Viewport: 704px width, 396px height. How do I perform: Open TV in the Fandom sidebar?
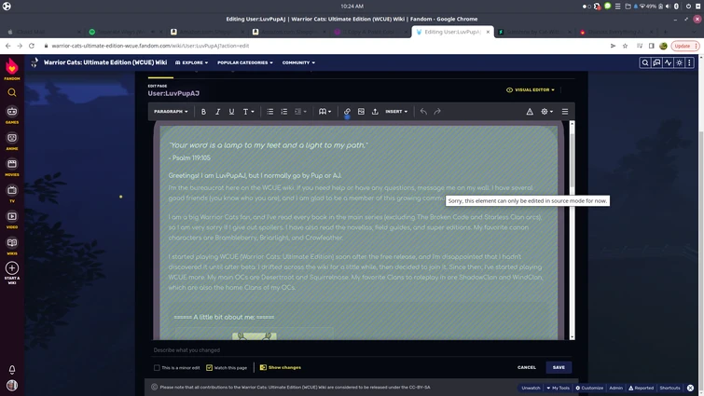[12, 193]
